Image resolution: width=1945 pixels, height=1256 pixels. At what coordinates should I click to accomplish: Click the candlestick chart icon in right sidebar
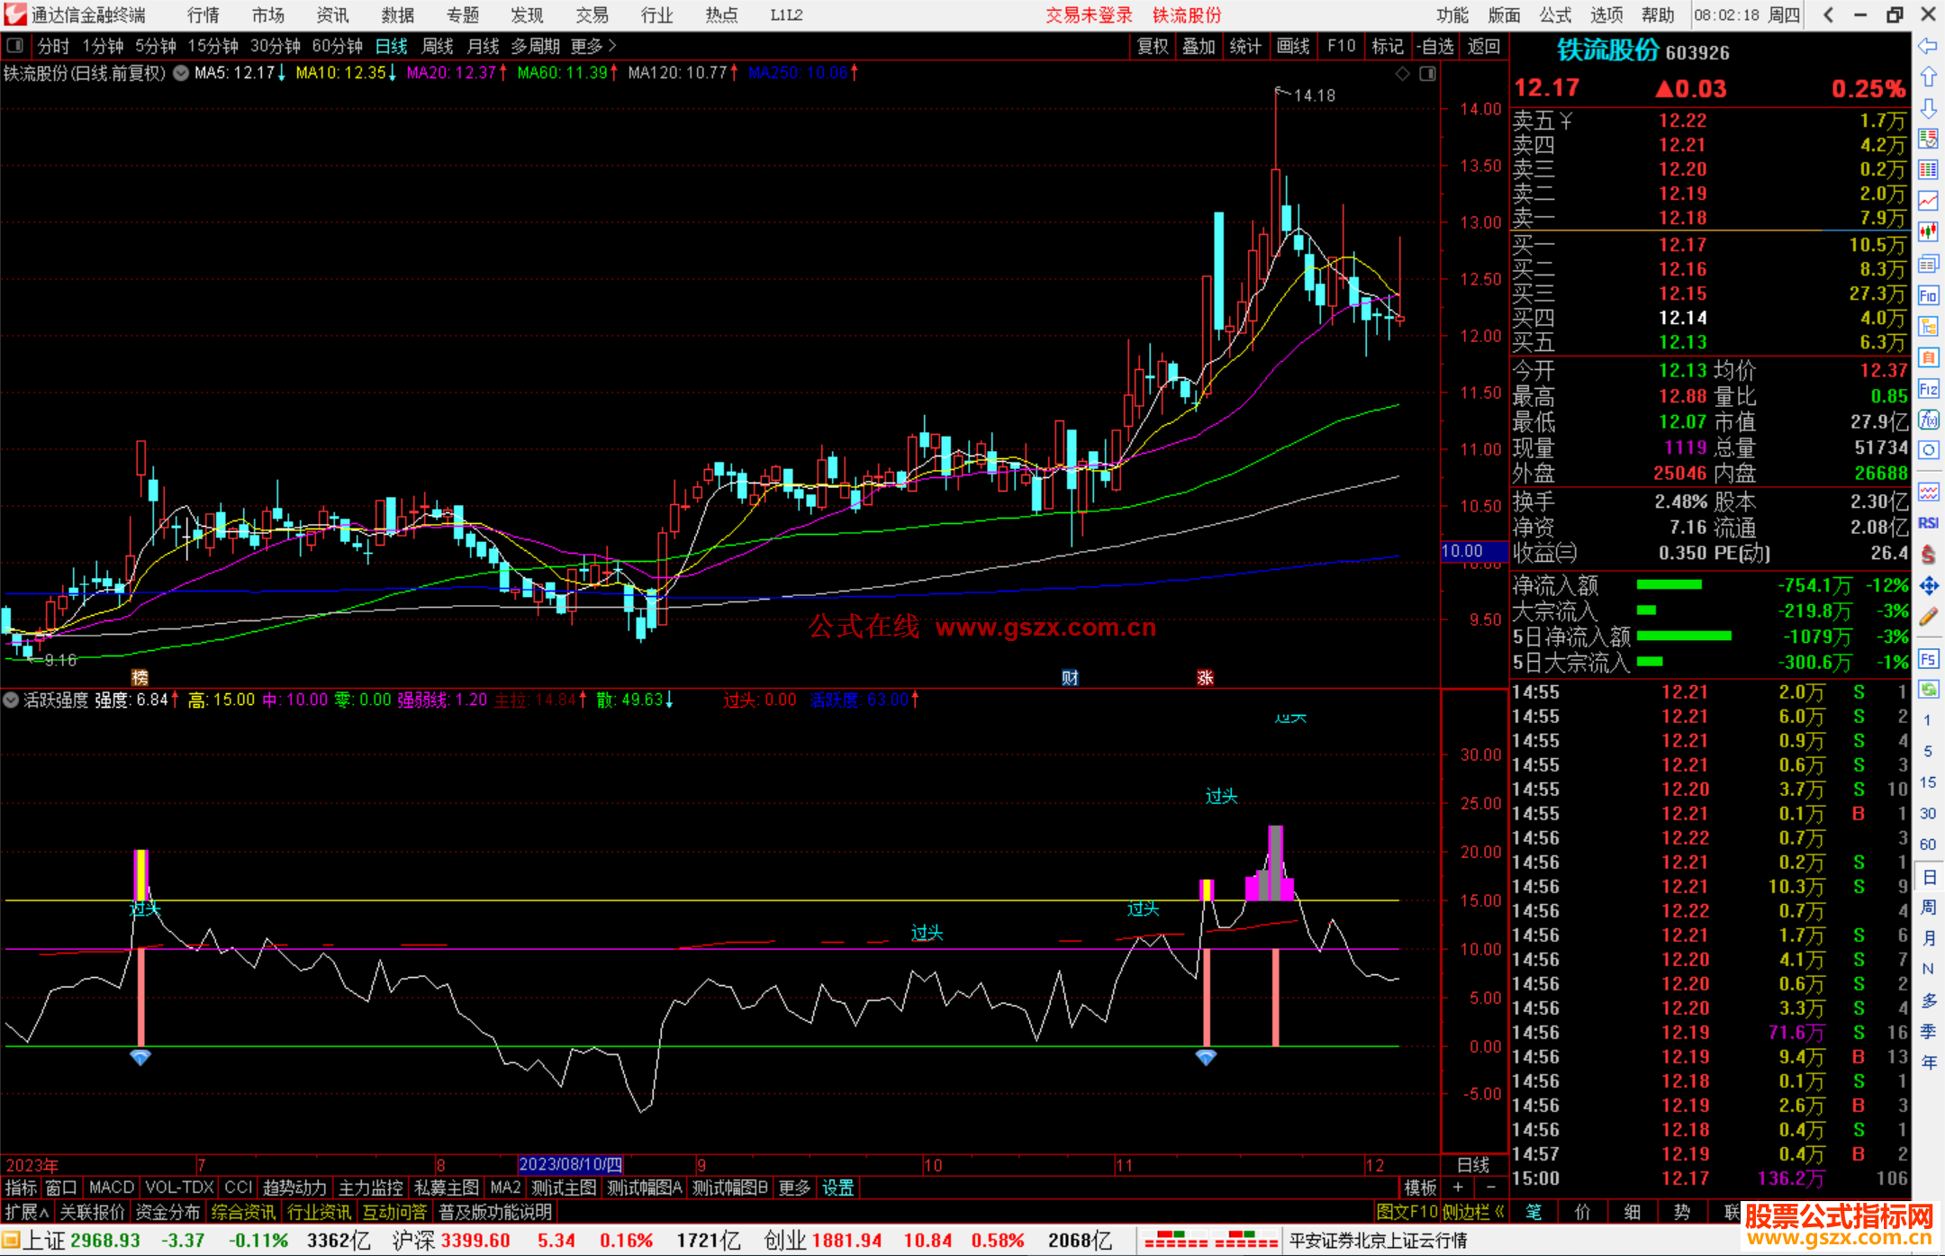(1928, 231)
